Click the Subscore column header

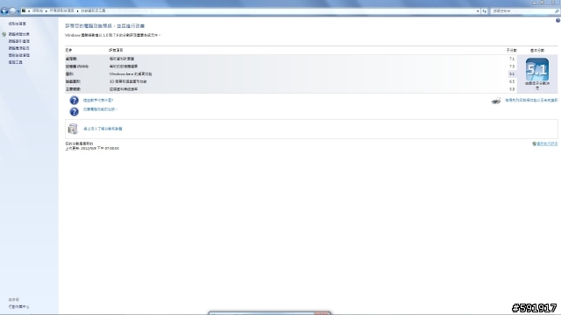click(x=512, y=51)
